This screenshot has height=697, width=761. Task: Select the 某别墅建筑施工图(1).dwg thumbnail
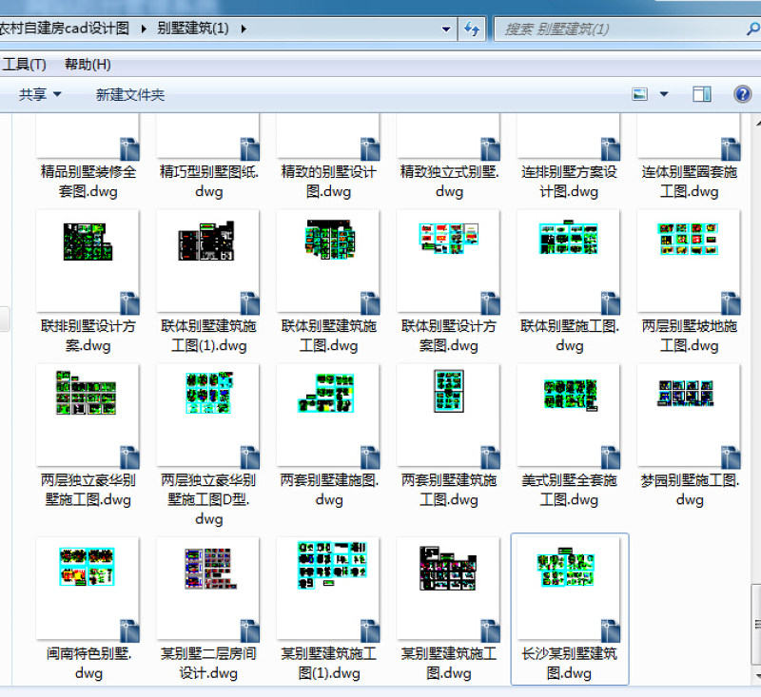328,589
